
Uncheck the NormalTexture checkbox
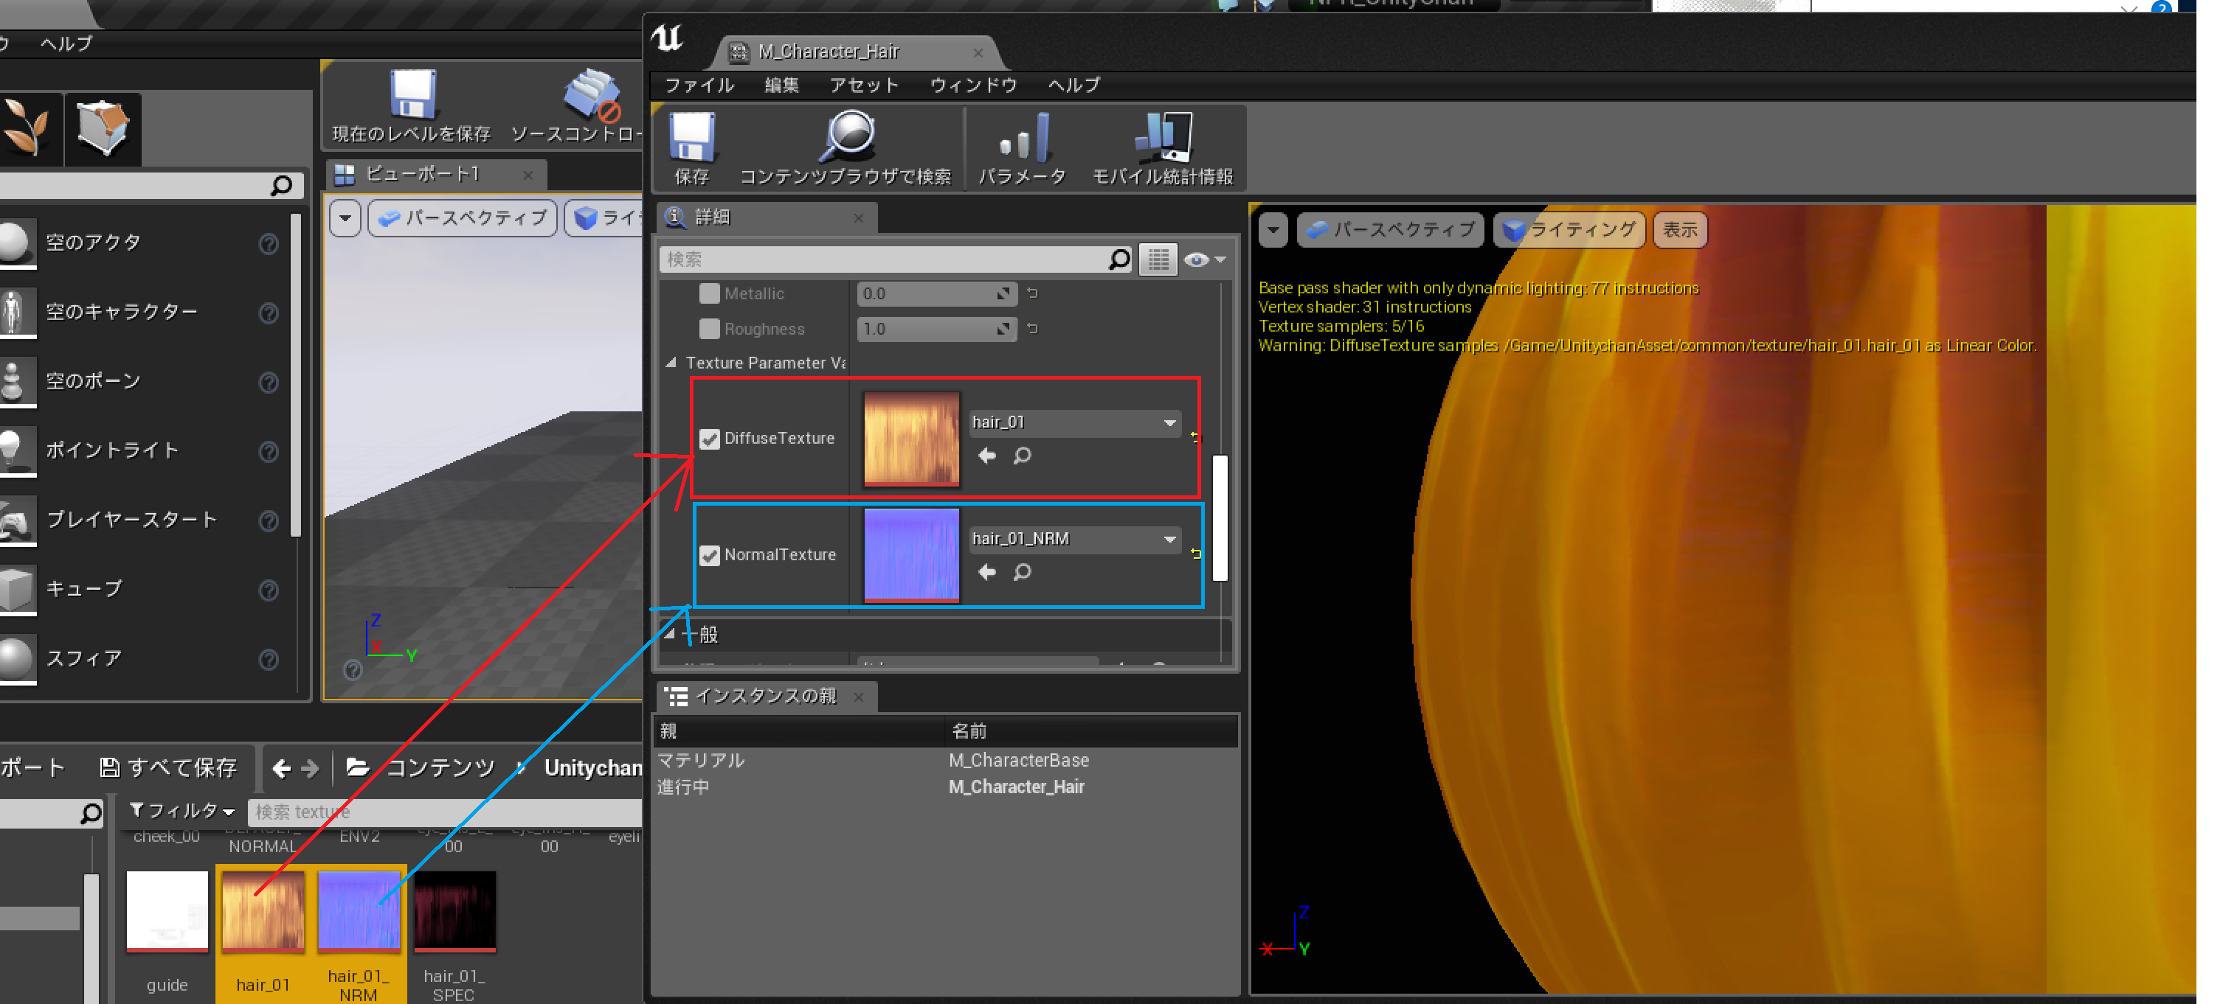[710, 555]
